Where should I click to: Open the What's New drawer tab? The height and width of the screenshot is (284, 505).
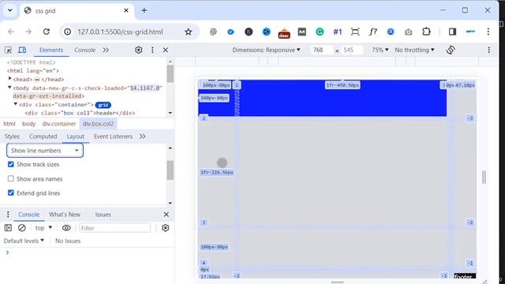tap(65, 215)
